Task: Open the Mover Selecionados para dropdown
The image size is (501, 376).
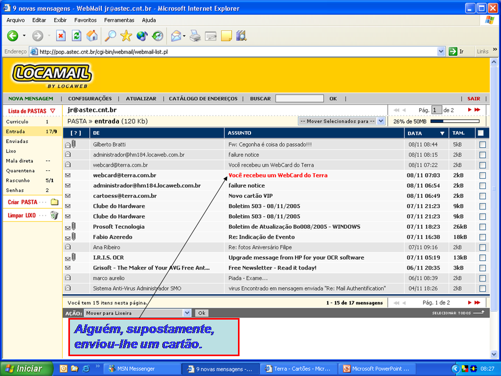Action: (341, 121)
